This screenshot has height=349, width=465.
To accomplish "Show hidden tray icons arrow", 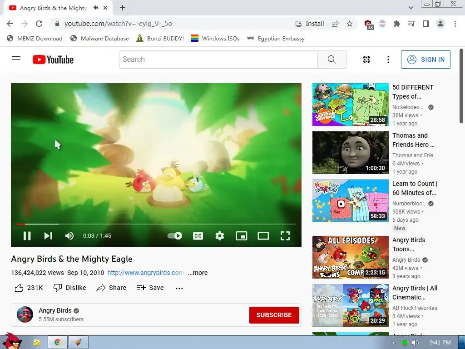I will 393,343.
